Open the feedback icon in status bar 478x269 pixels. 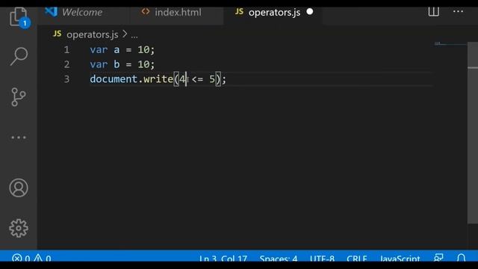pos(438,258)
